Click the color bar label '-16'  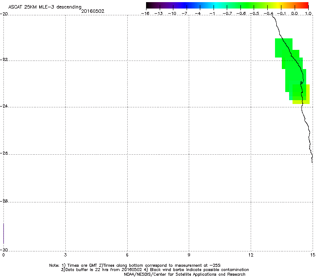(x=145, y=14)
